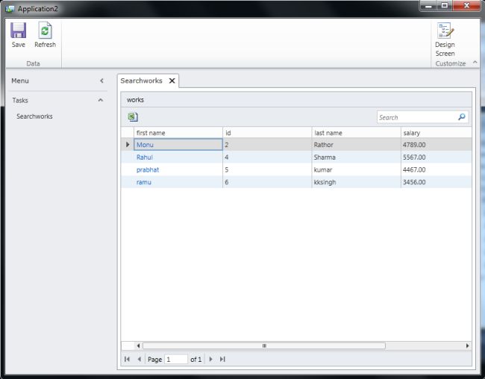This screenshot has height=379, width=485.
Task: Select row indicator arrow for Monu
Action: click(128, 145)
